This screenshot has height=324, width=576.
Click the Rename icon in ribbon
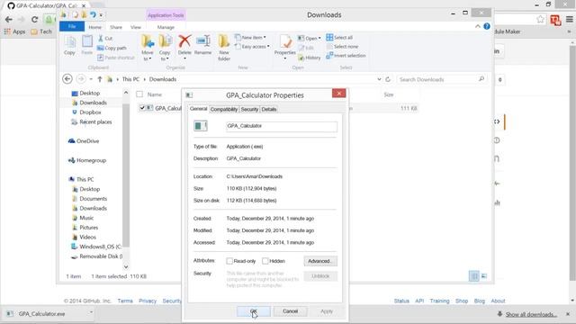[202, 41]
